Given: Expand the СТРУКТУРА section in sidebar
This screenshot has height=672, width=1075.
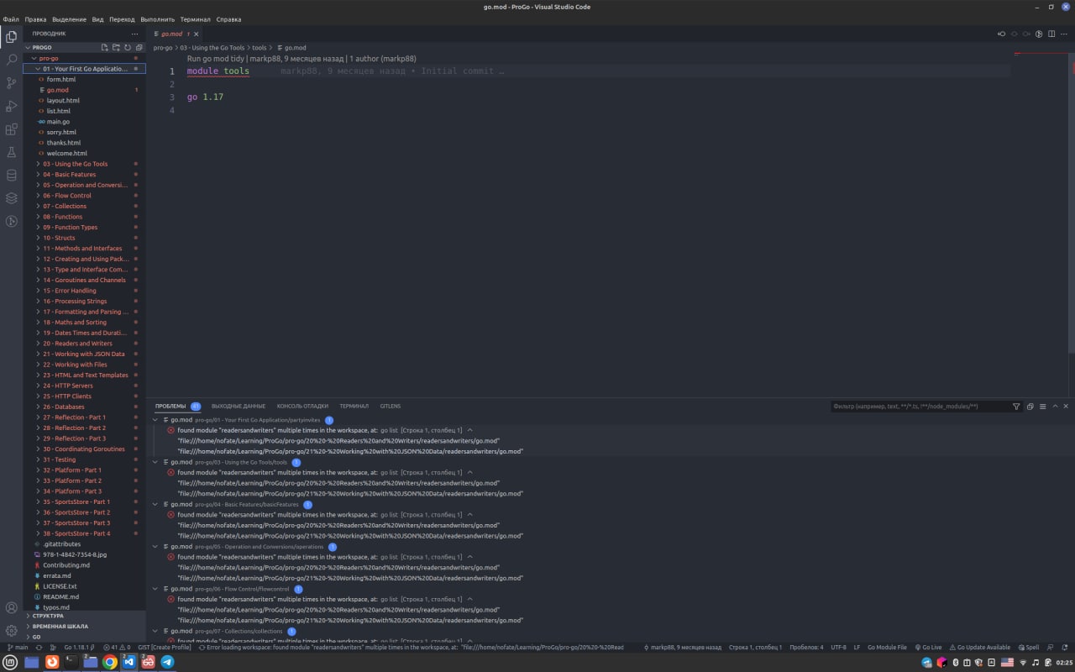Looking at the screenshot, I should 48,616.
